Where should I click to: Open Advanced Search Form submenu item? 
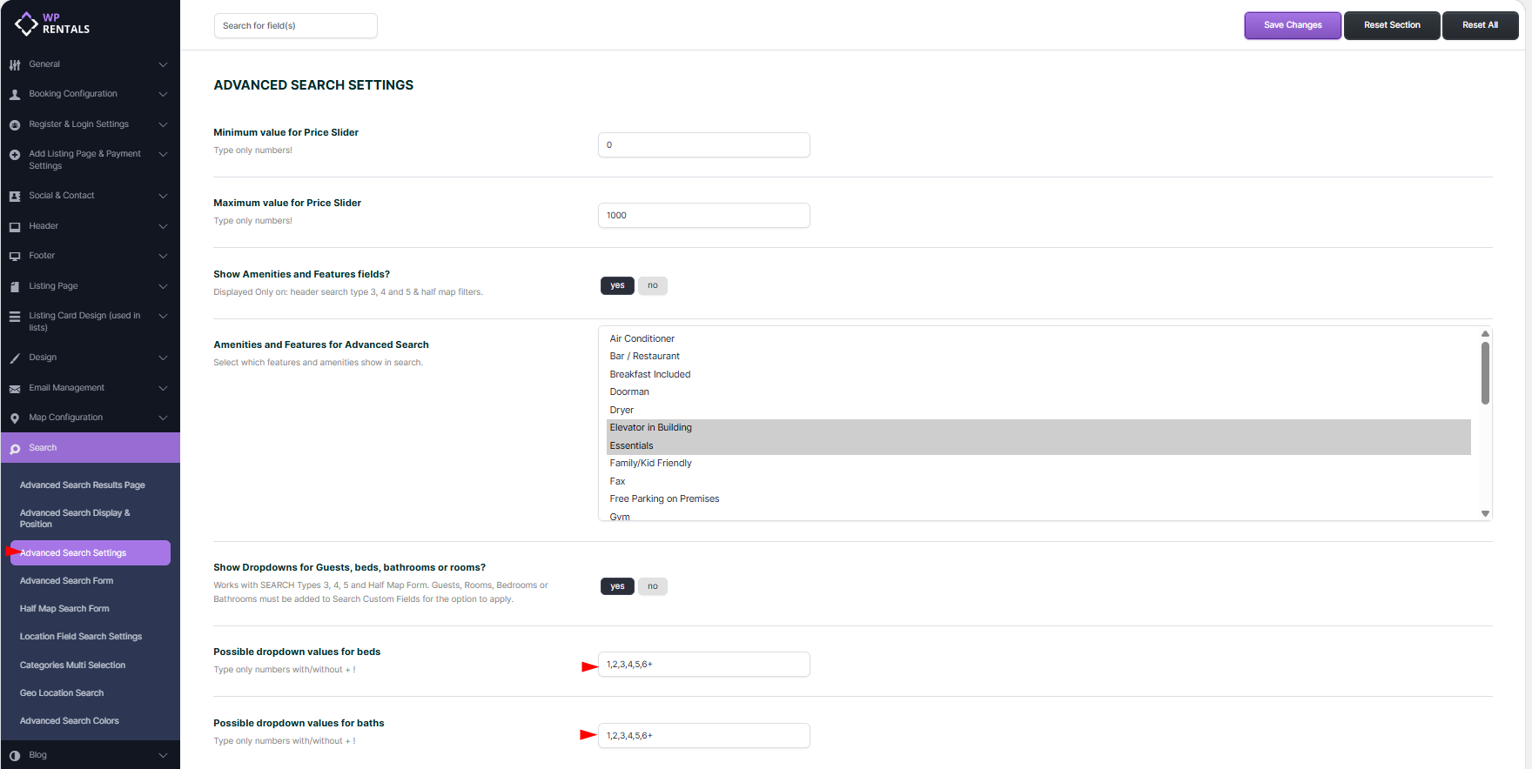[x=66, y=581]
